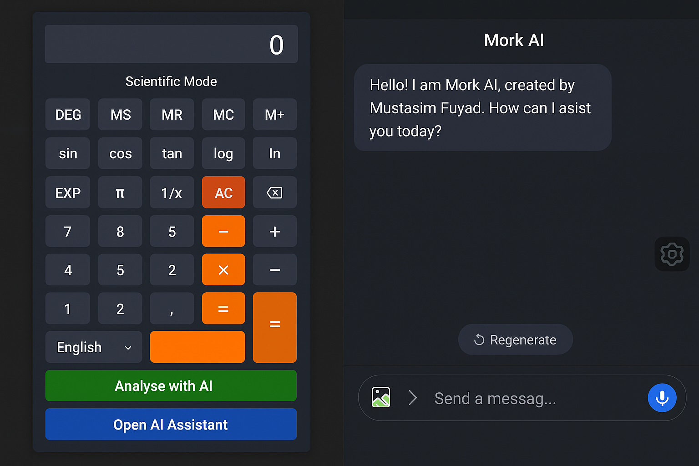Click the reciprocal 1/x key
The height and width of the screenshot is (466, 699).
point(172,192)
